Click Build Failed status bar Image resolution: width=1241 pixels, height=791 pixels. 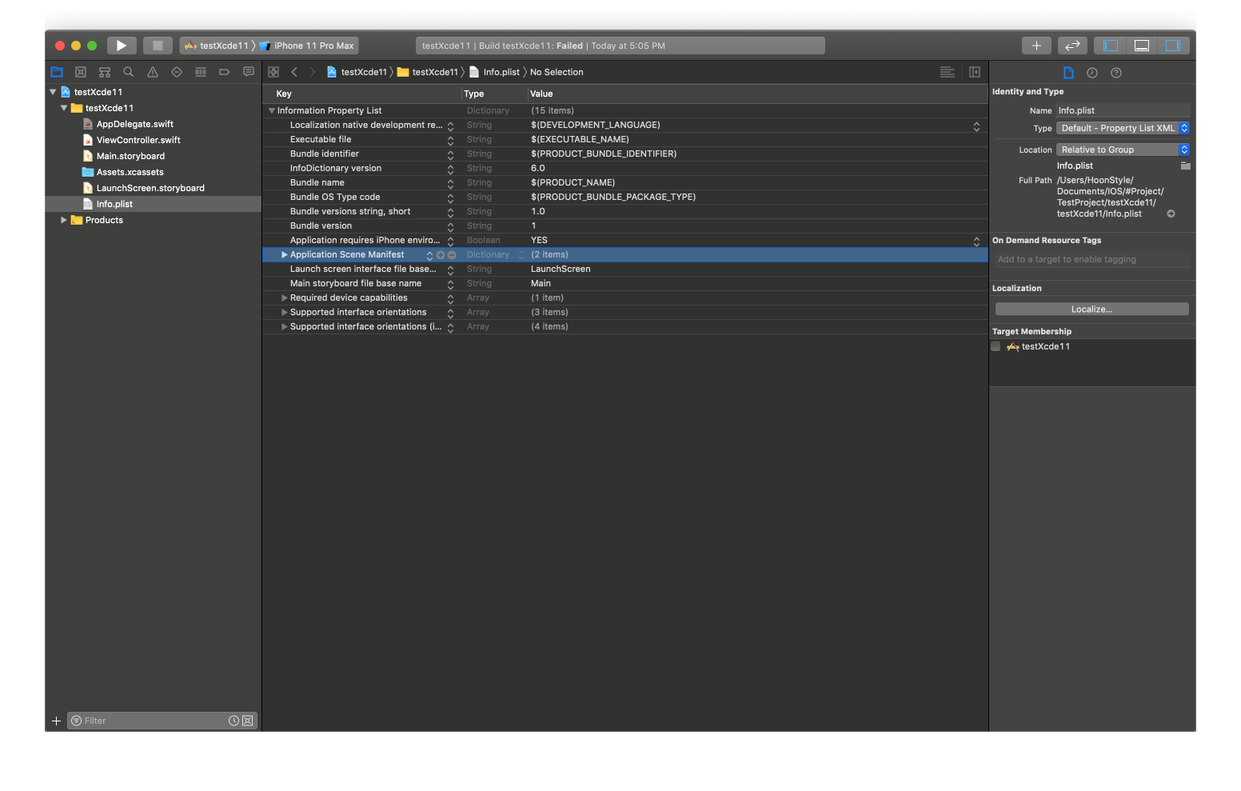[x=620, y=46]
